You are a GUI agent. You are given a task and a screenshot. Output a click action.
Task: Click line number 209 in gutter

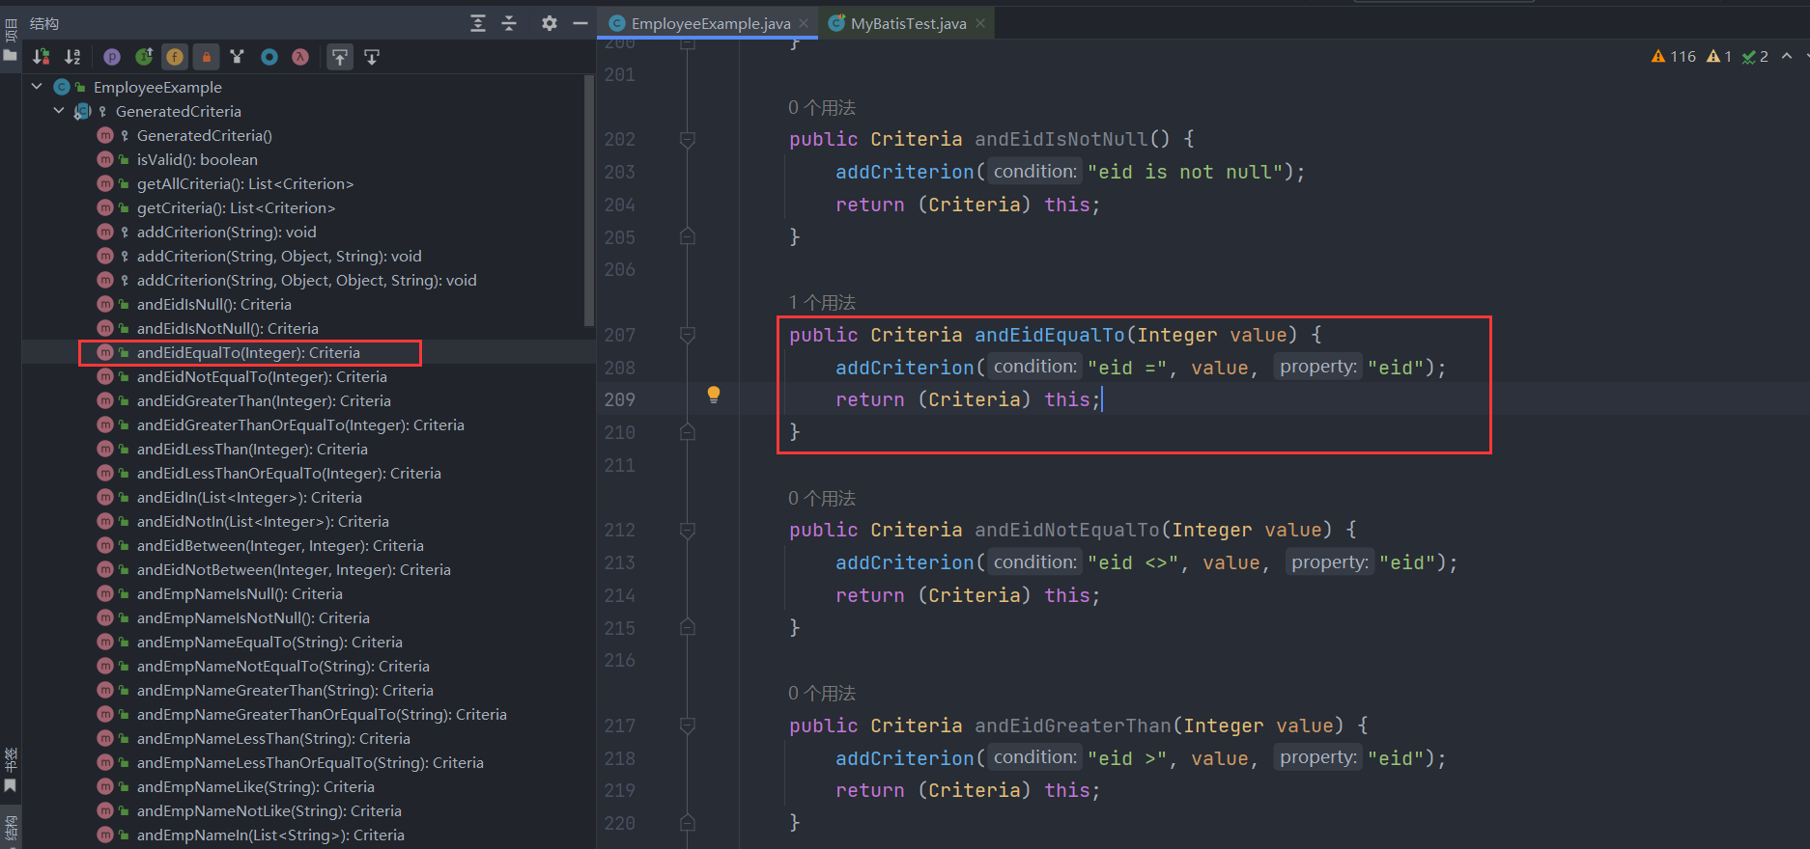tap(620, 399)
